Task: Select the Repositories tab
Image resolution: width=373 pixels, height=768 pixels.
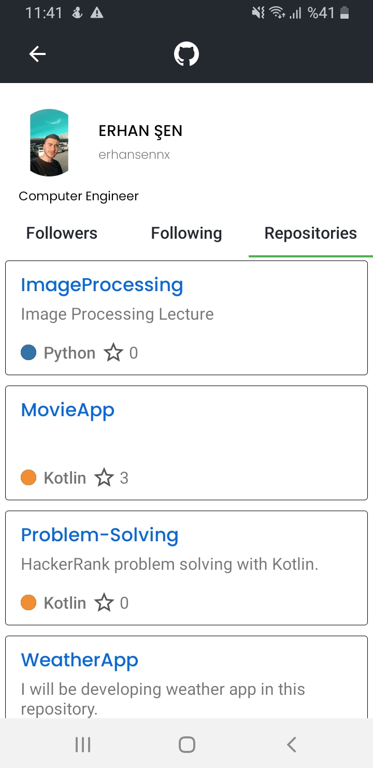Action: click(x=310, y=233)
